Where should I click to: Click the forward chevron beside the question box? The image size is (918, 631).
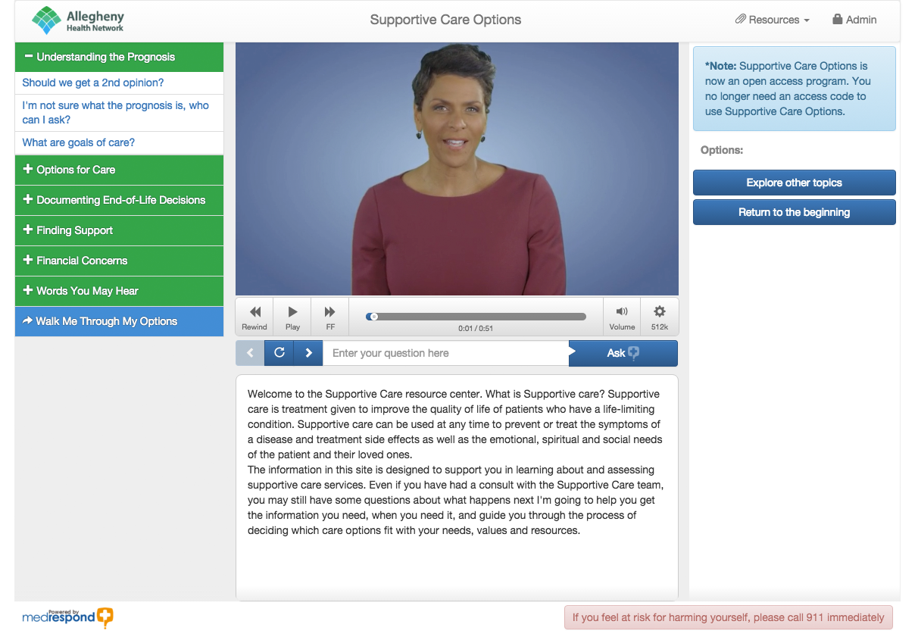point(308,353)
